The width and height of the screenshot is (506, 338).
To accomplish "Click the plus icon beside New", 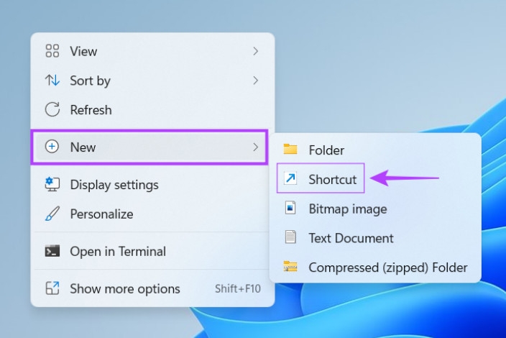I will (x=52, y=147).
